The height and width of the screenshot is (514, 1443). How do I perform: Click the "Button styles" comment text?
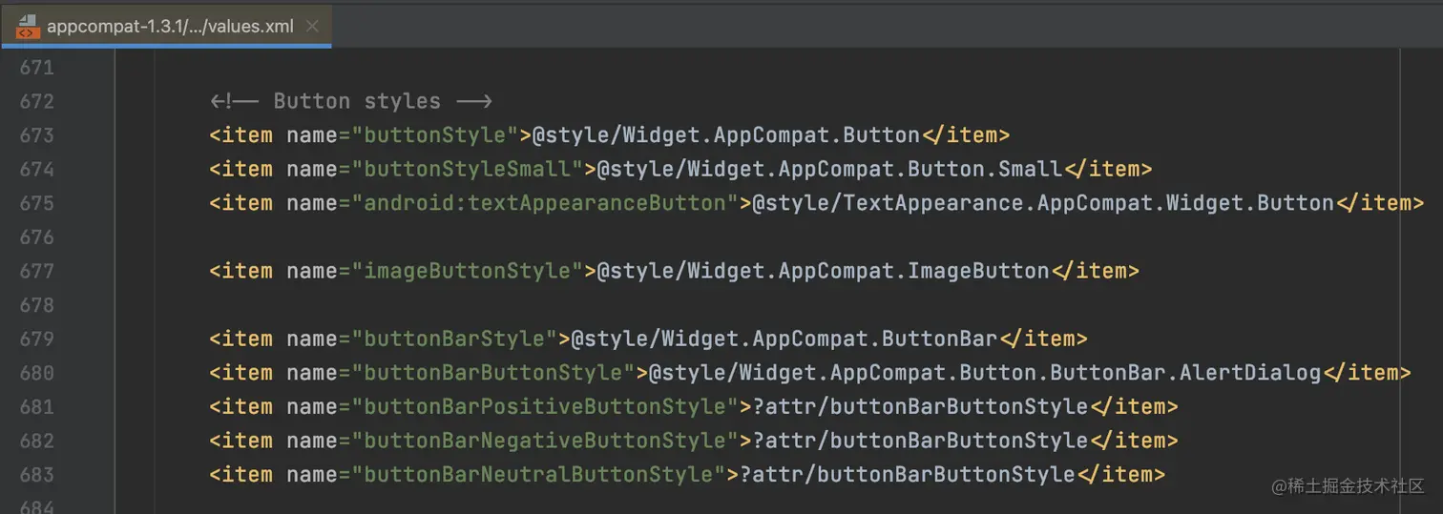pyautogui.click(x=357, y=101)
